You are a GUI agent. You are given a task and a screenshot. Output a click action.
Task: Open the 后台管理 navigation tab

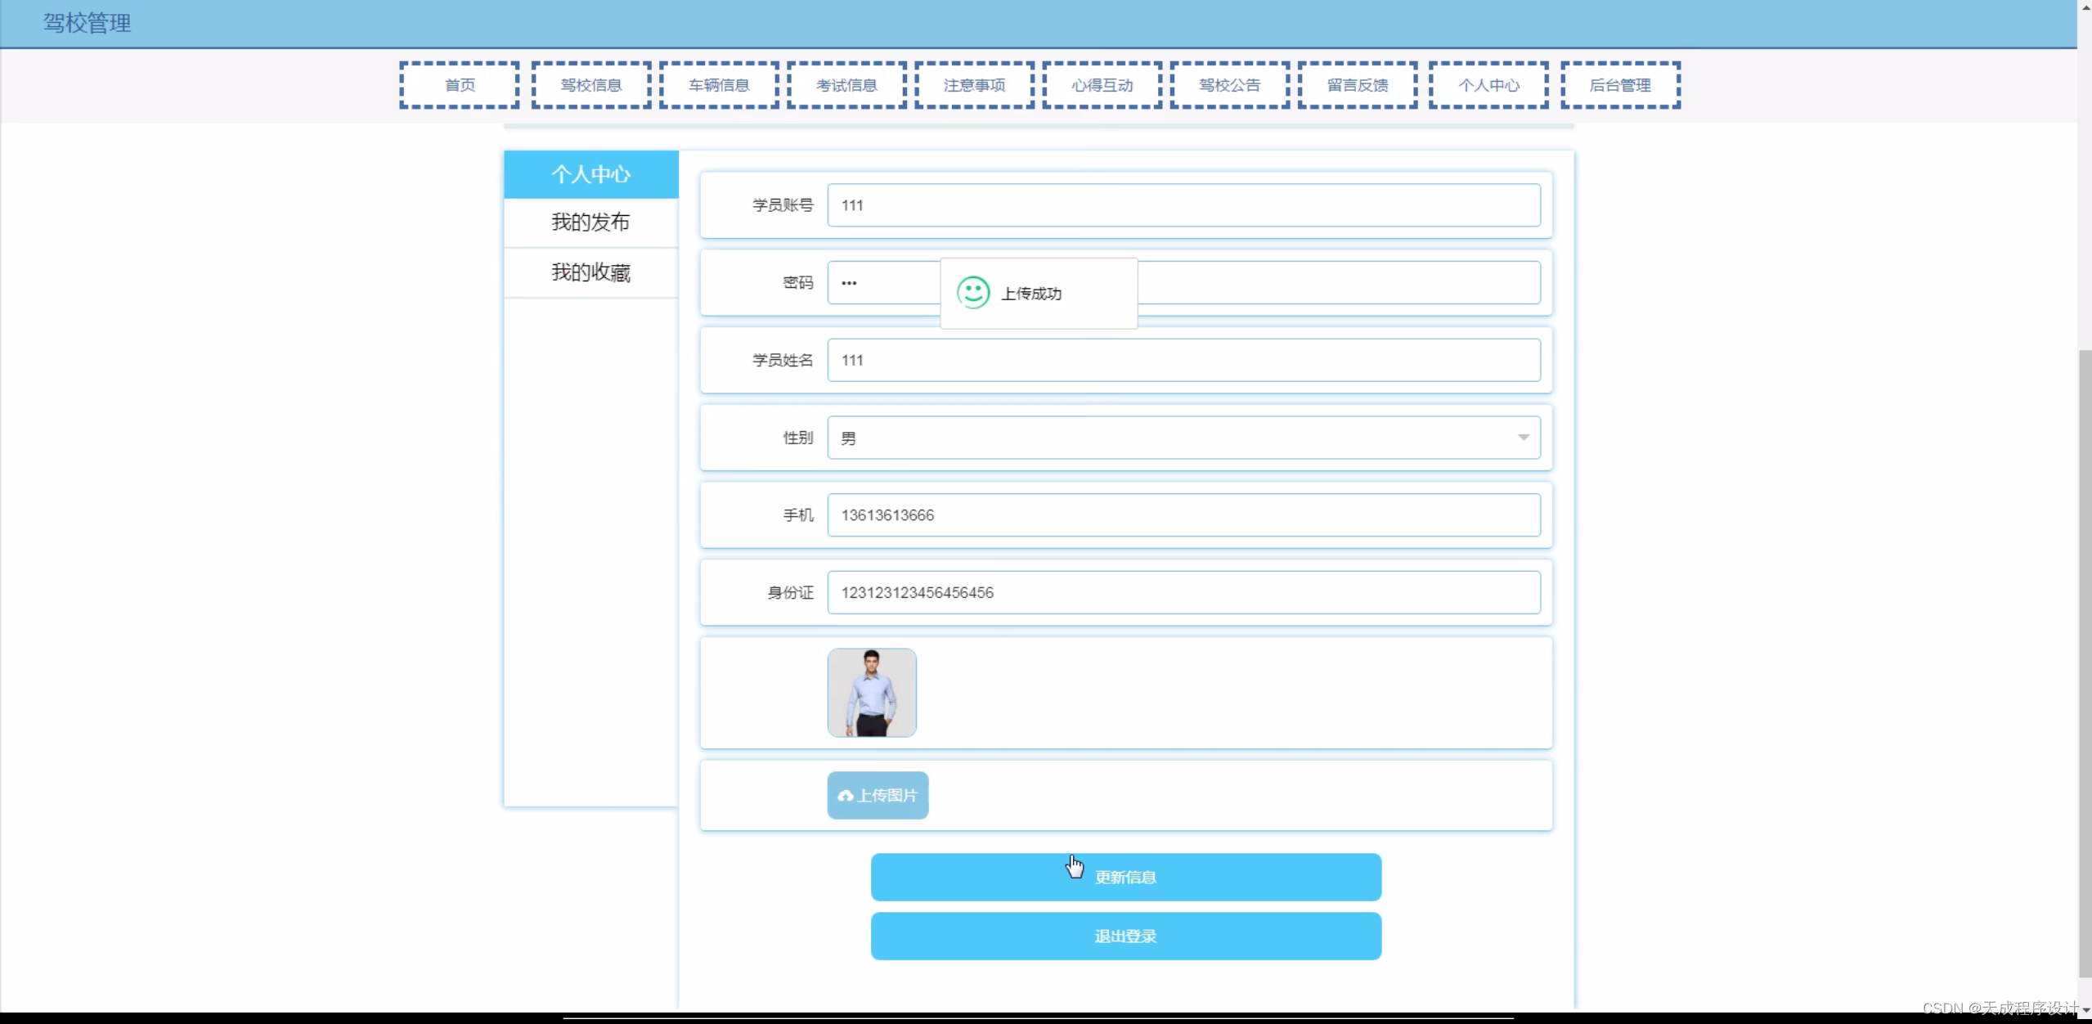[1620, 84]
